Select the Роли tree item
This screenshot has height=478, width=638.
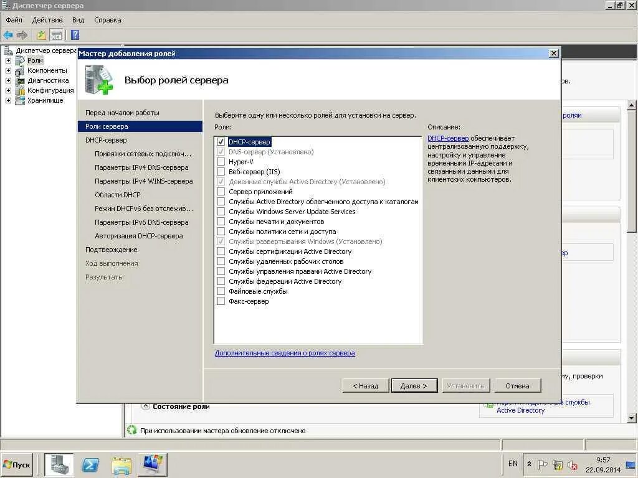tap(35, 60)
